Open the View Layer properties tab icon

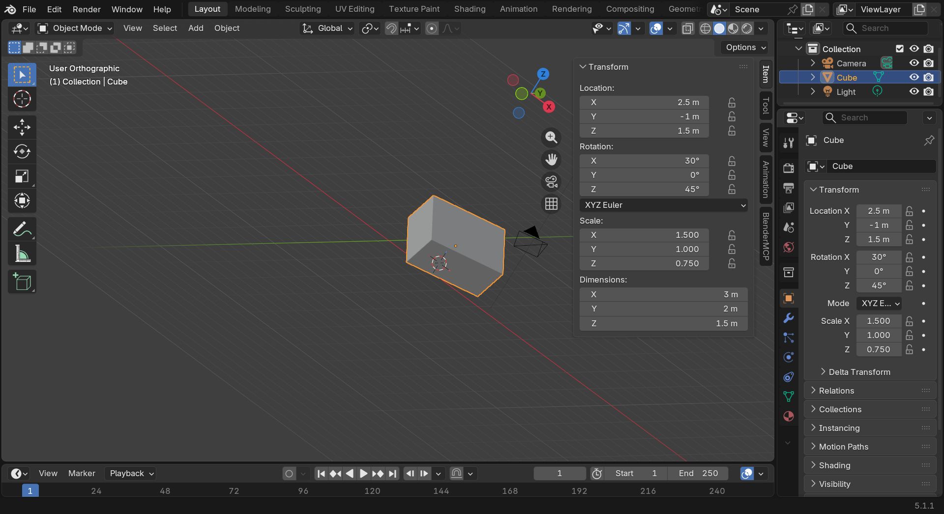click(789, 207)
